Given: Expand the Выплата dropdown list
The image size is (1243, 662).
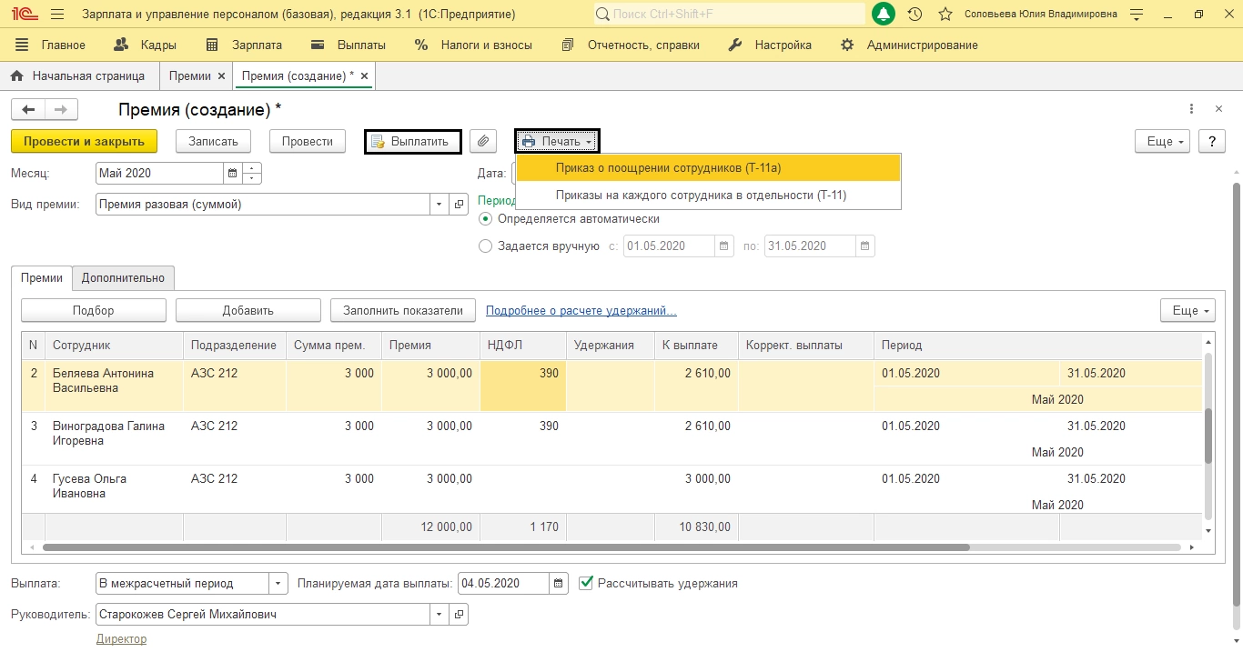Looking at the screenshot, I should 278,584.
